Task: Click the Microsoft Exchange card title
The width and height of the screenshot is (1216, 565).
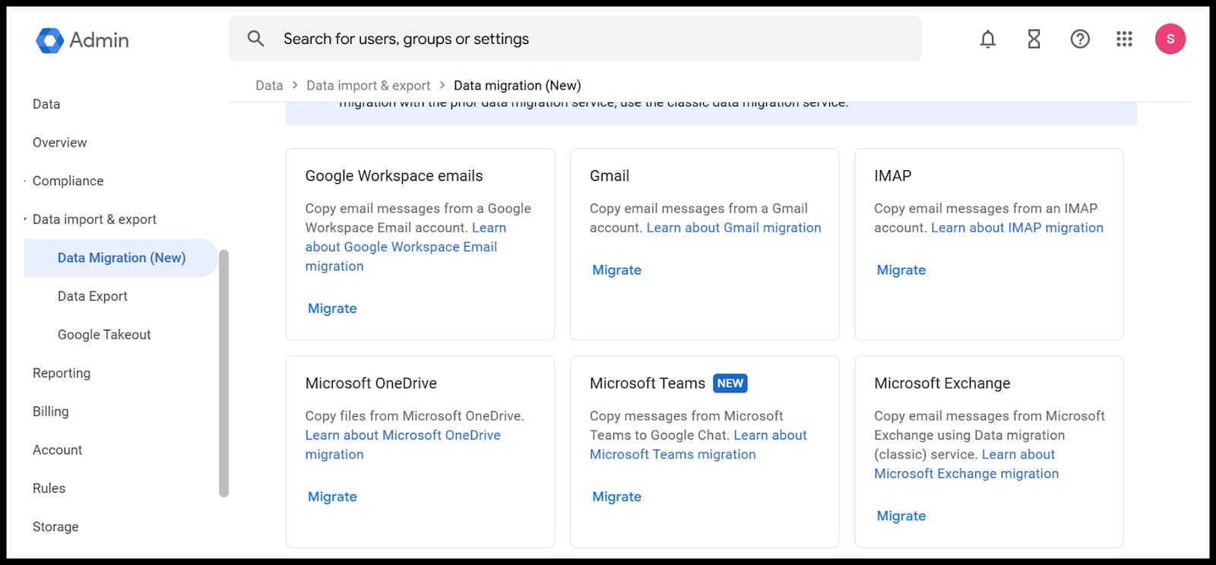Action: [942, 384]
